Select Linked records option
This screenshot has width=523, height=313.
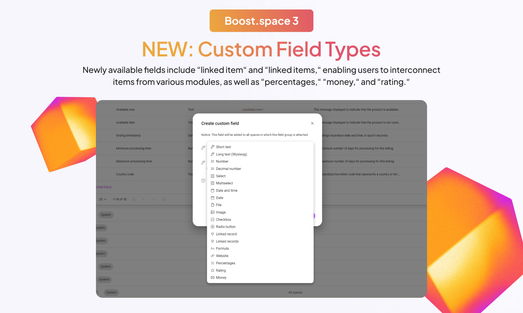[x=260, y=241]
